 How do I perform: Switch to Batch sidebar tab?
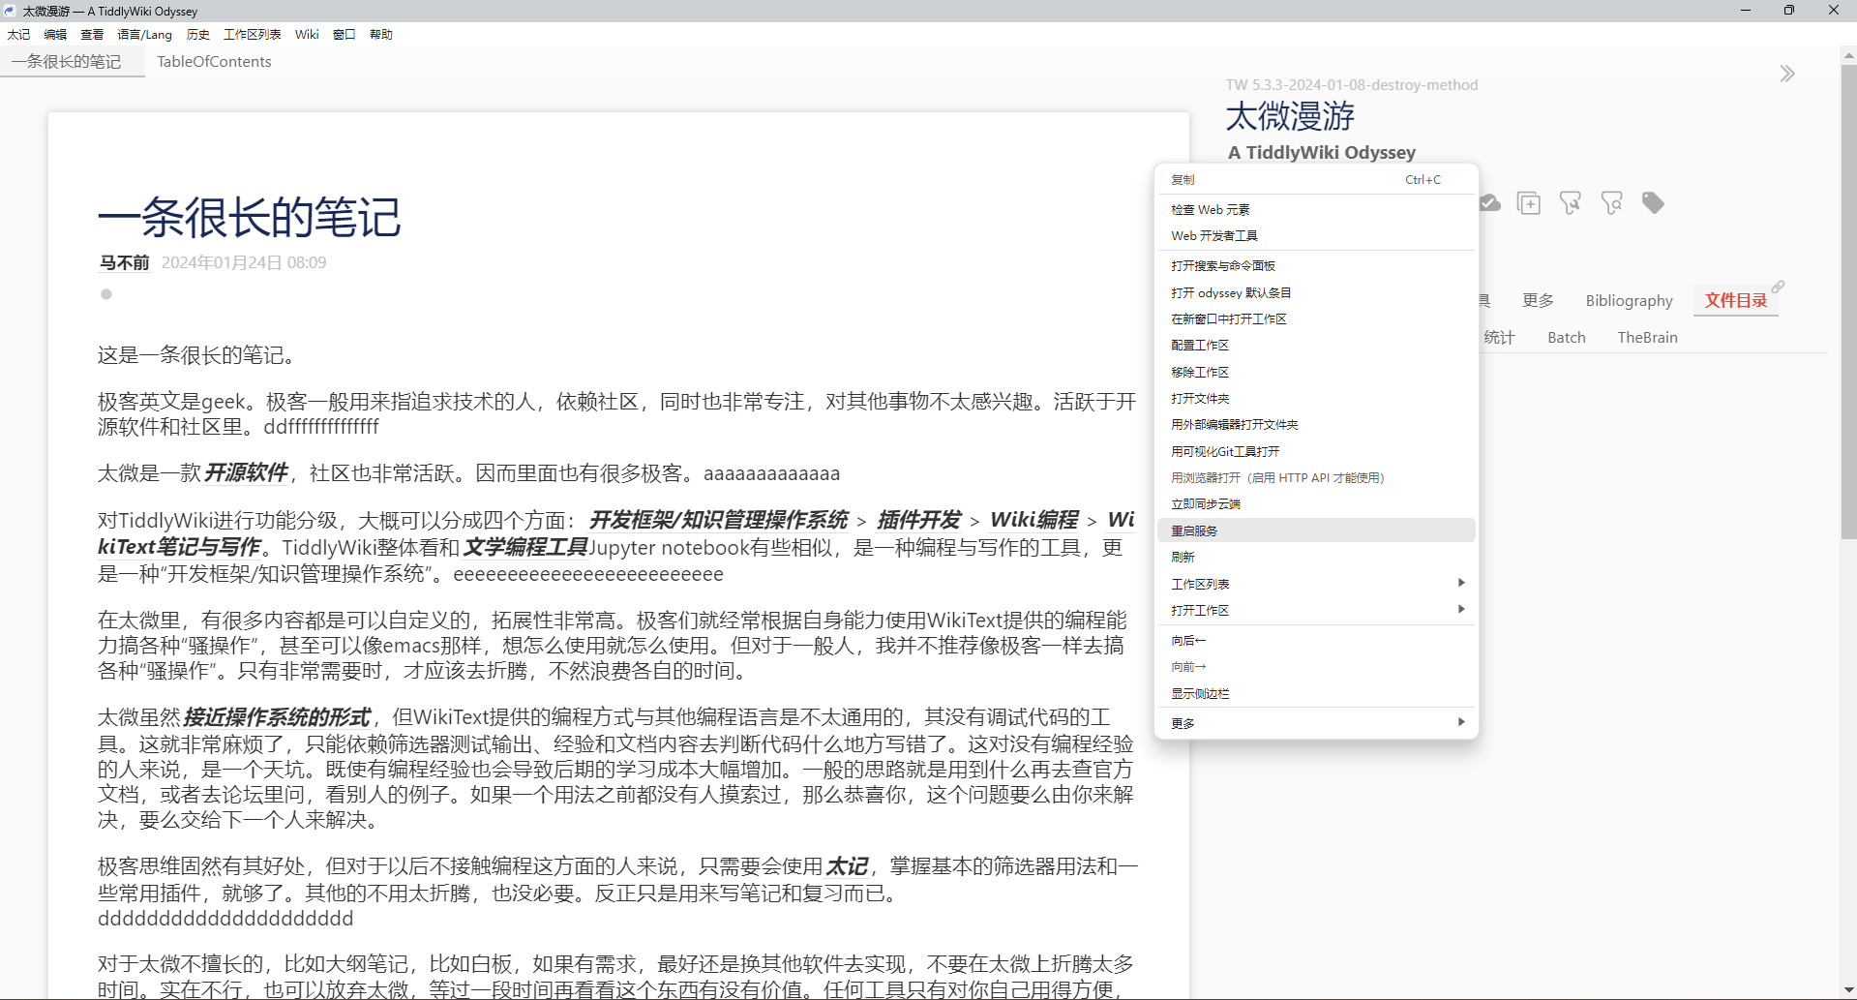point(1567,337)
